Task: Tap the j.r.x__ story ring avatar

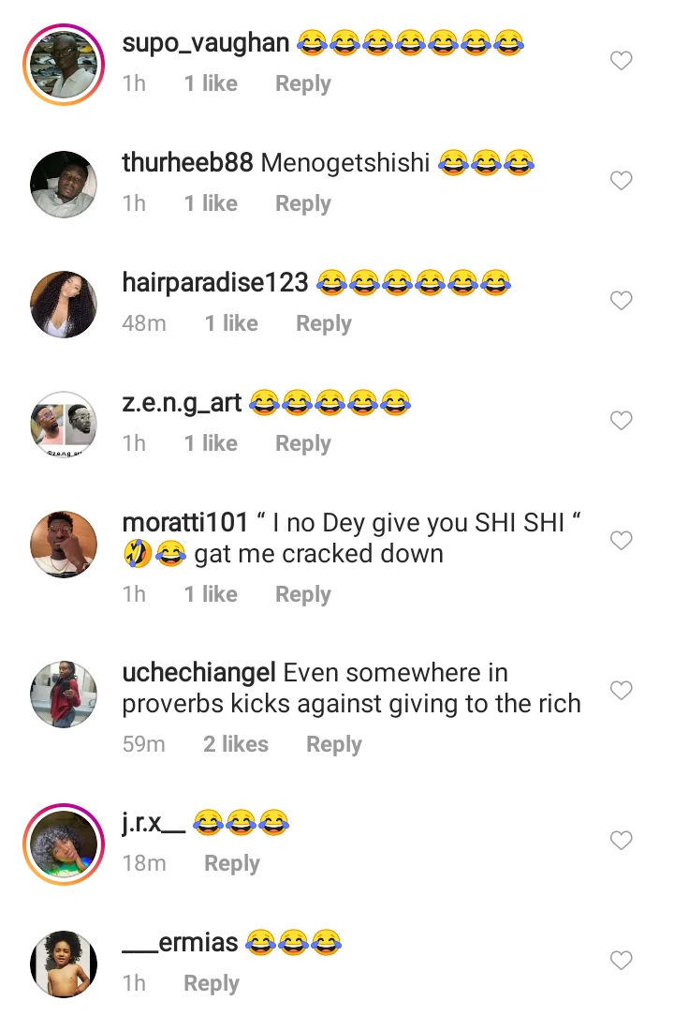Action: click(64, 844)
